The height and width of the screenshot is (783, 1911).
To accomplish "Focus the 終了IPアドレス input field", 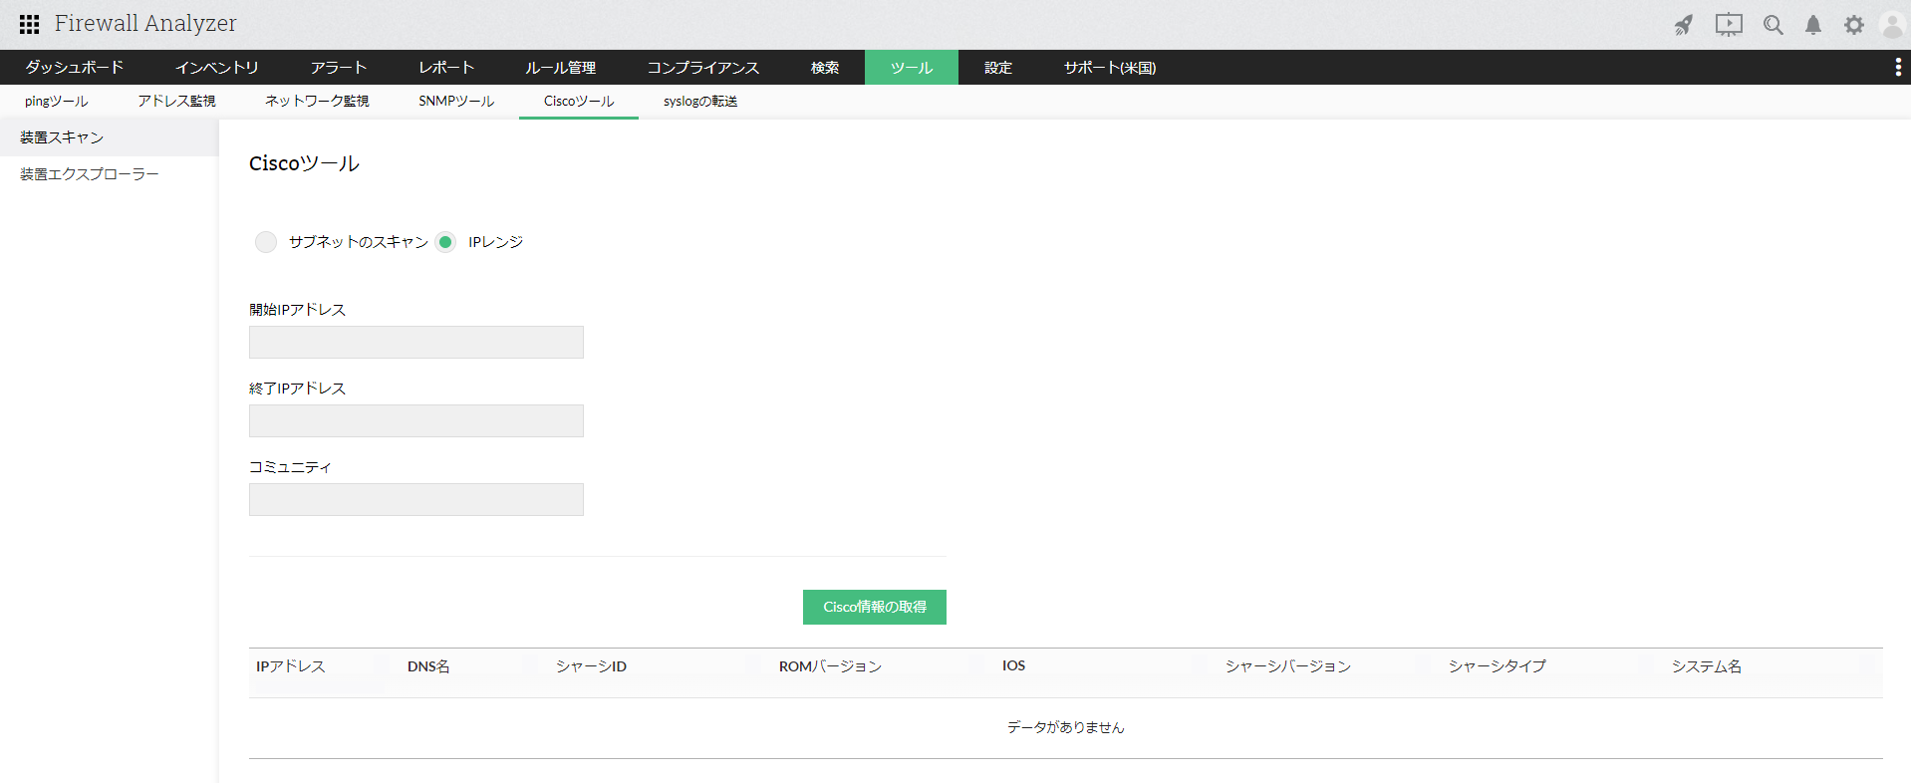I will (416, 420).
